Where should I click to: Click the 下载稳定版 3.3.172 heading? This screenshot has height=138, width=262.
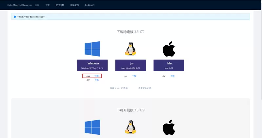[x=131, y=32]
